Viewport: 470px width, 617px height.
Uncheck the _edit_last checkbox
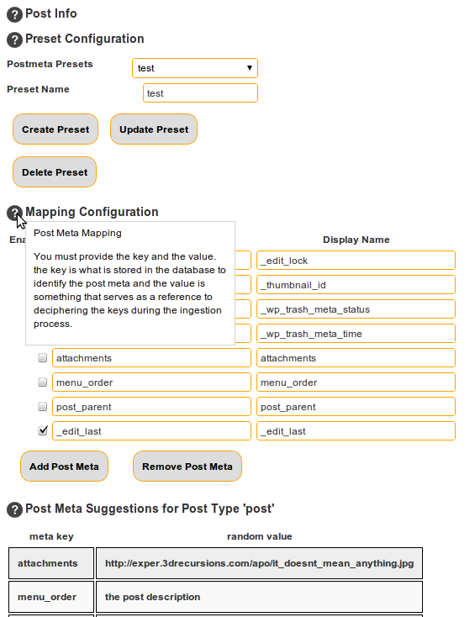pyautogui.click(x=43, y=431)
